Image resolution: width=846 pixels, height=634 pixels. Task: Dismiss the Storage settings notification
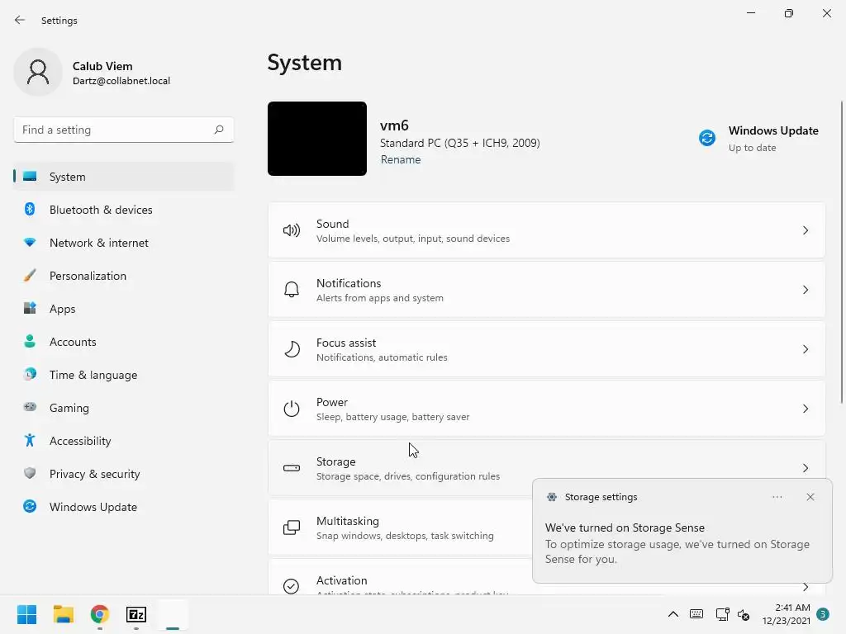(810, 497)
